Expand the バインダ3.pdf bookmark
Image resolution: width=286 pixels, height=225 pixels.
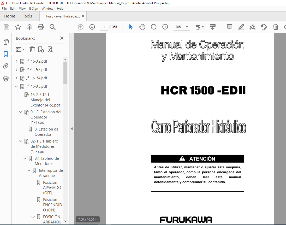pos(16,70)
